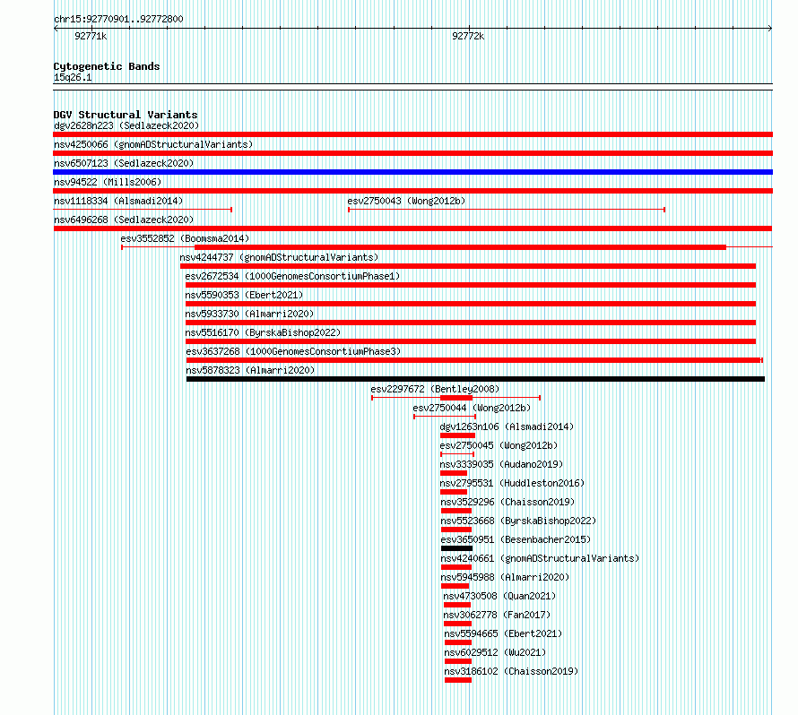This screenshot has width=798, height=715.
Task: Open nsv3529296 (Chaisson2019) variant
Action: (x=507, y=502)
